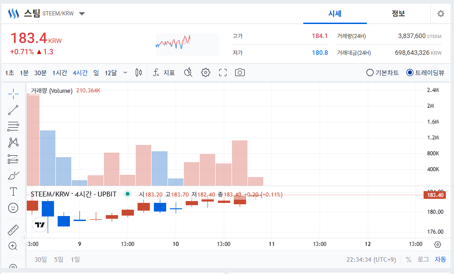Select the horizontal lines Fibonacci tool

pos(13,126)
